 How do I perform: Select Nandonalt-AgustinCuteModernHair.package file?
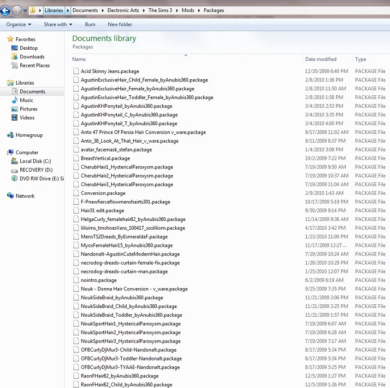coord(130,254)
